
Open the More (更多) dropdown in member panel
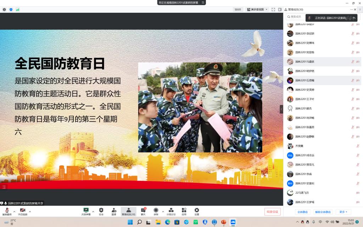[343, 212]
